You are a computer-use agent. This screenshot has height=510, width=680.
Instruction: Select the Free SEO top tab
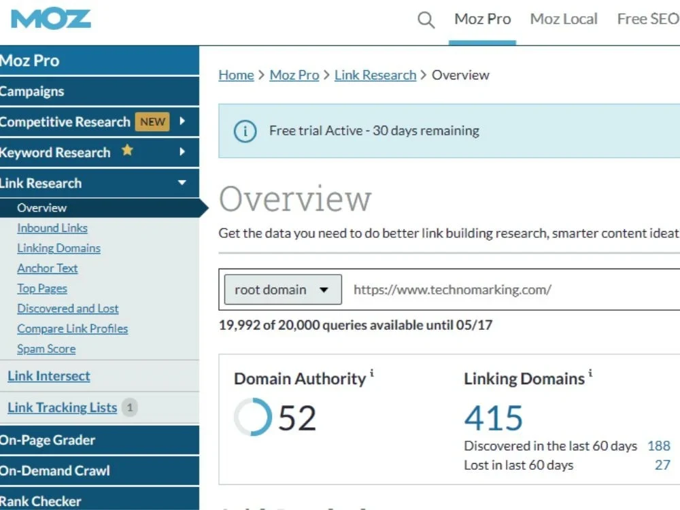[x=648, y=19]
